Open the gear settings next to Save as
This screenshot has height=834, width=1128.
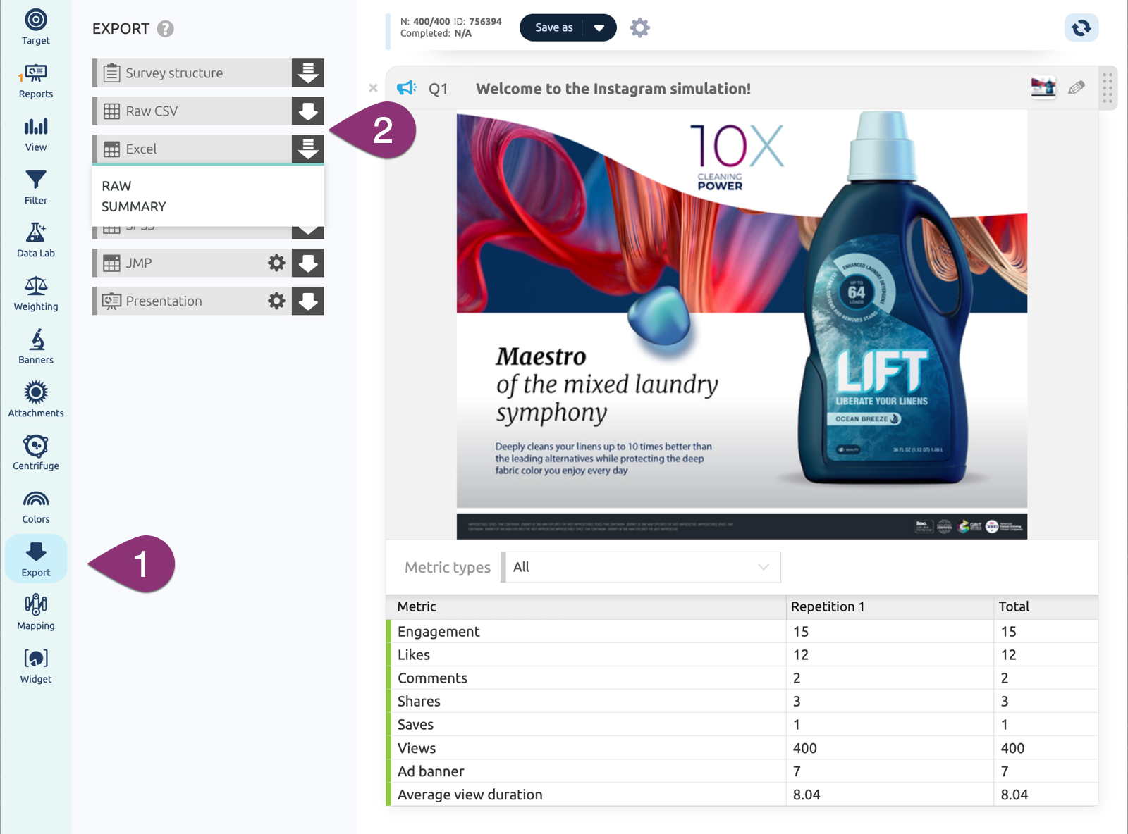tap(639, 28)
